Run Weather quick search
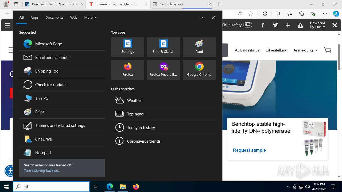The width and height of the screenshot is (342, 192). point(164,100)
